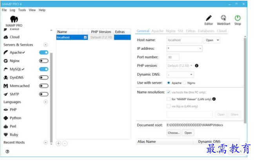Show PHP version info icon

point(197,66)
